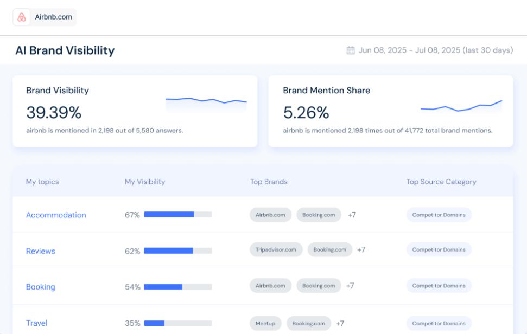Open the Booking topic link
Image resolution: width=527 pixels, height=334 pixels.
[x=41, y=287]
